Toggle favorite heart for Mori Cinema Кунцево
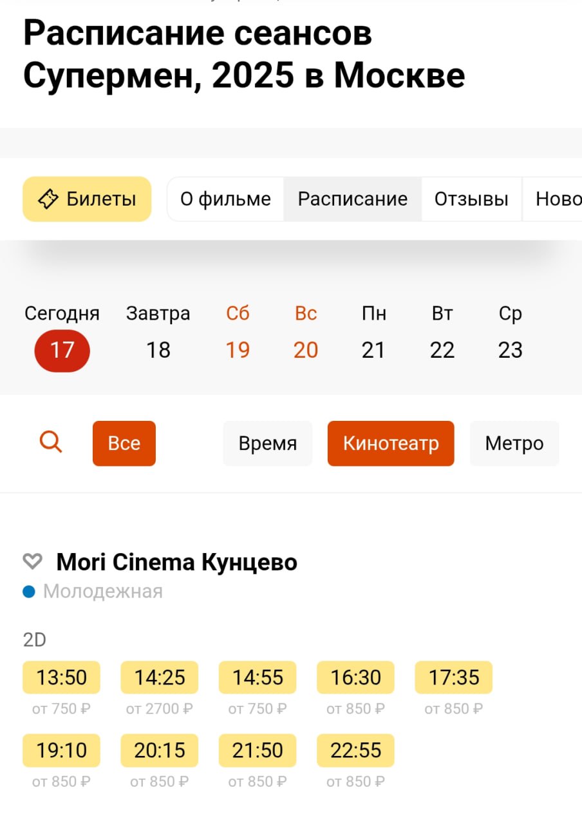 point(32,561)
